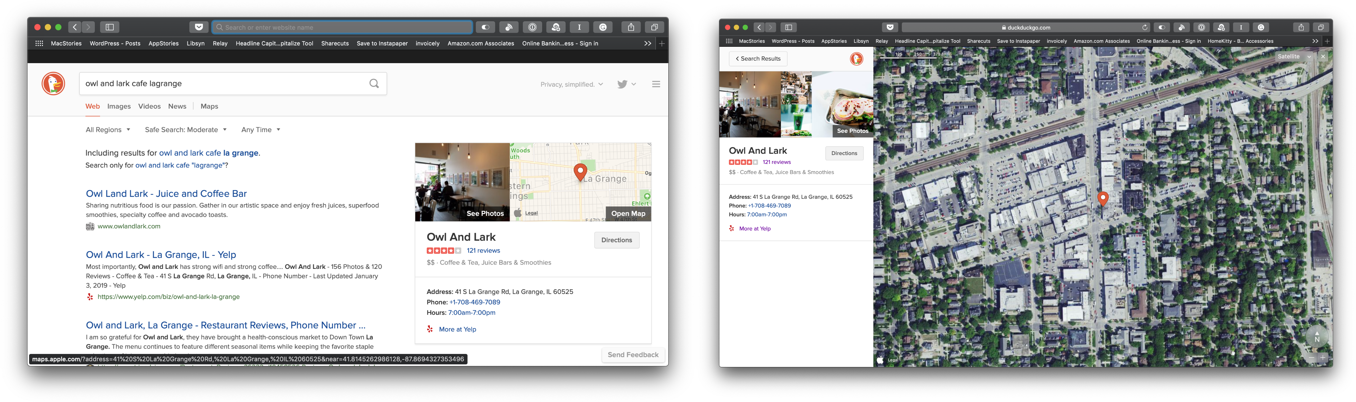
Task: Click phone number +1-708-469-7089 in left window
Action: point(475,303)
